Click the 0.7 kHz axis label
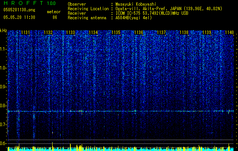 pos(3,125)
